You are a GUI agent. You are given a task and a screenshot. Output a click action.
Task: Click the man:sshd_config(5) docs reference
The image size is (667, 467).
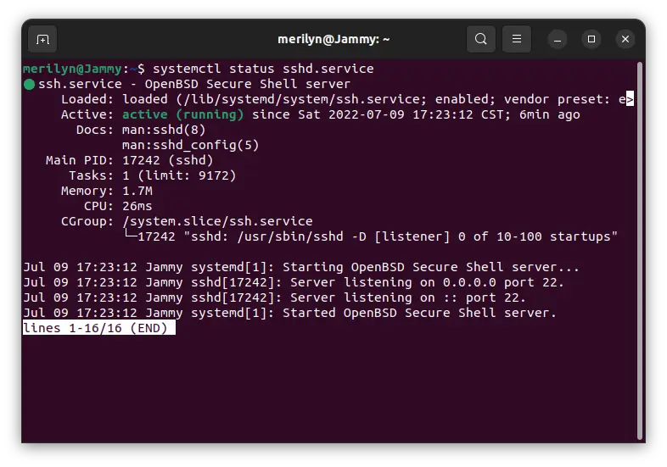click(190, 145)
